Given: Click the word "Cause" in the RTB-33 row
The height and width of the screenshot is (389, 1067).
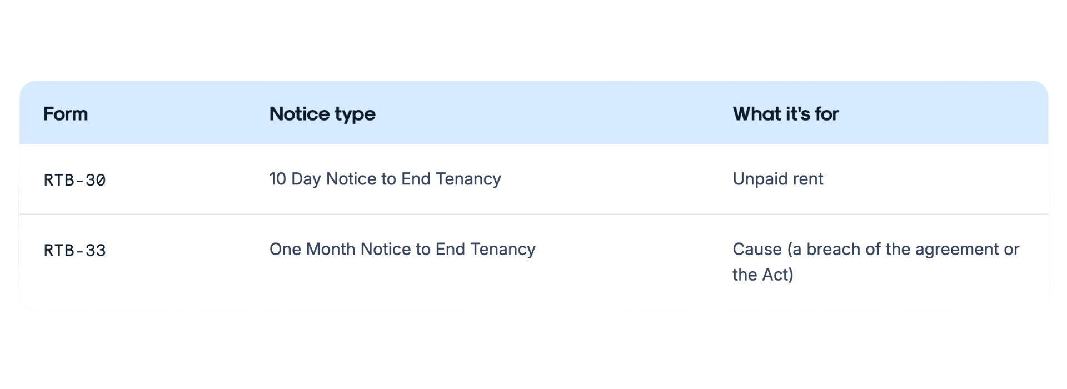Looking at the screenshot, I should click(757, 250).
